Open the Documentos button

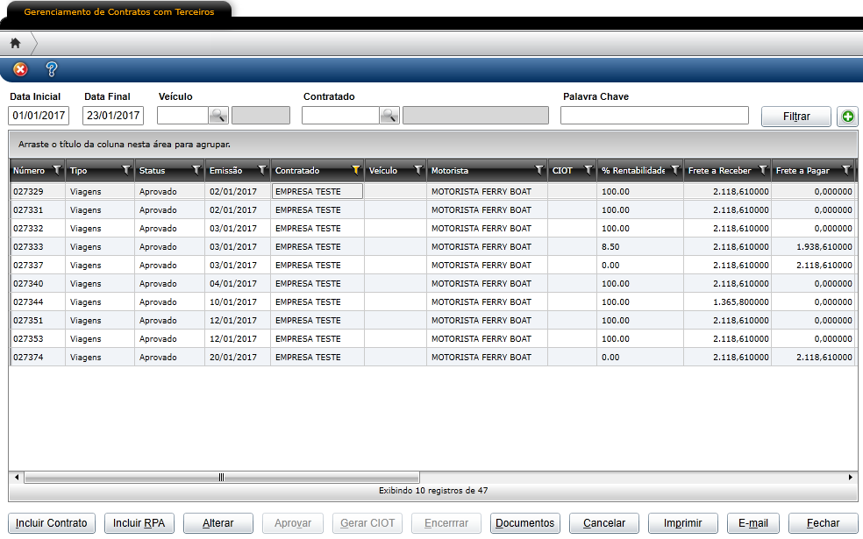tap(525, 523)
